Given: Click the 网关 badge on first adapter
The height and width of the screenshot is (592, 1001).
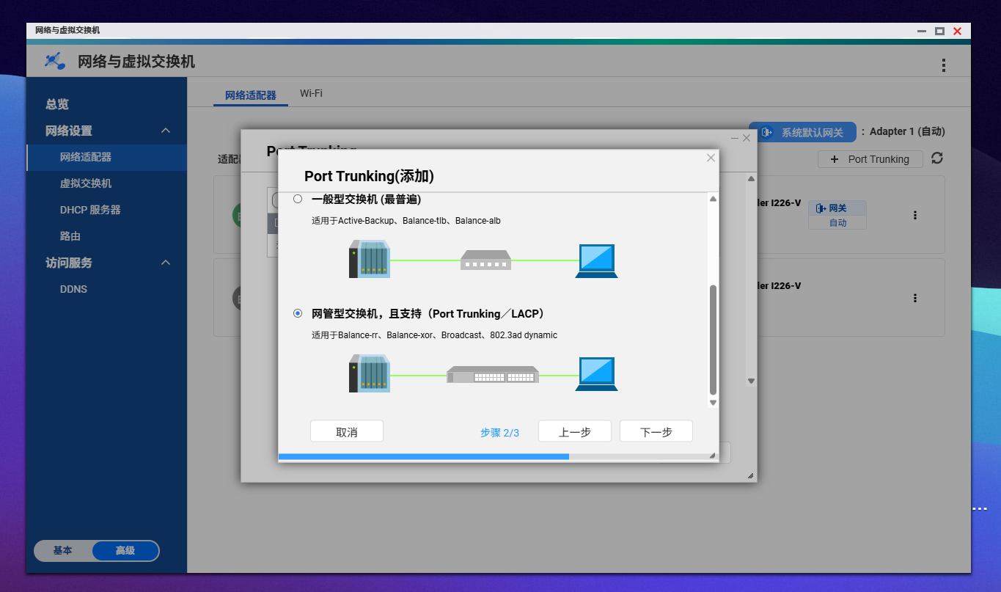Looking at the screenshot, I should pos(837,208).
